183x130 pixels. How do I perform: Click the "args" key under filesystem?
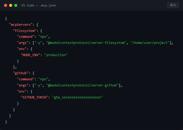23,43
